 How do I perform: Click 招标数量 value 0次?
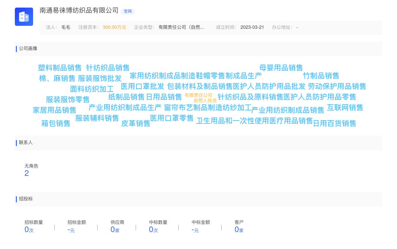pos(29,230)
